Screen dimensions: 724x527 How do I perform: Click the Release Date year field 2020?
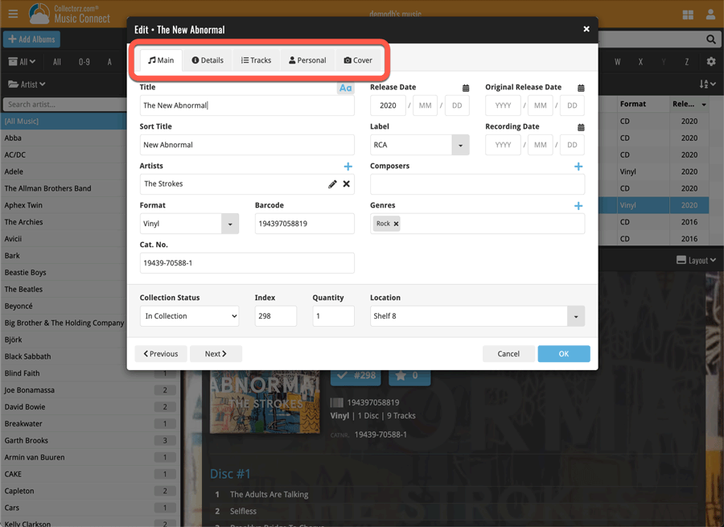[388, 105]
